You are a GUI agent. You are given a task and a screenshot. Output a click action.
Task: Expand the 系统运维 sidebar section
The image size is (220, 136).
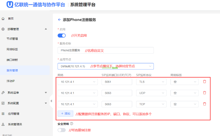point(46,93)
